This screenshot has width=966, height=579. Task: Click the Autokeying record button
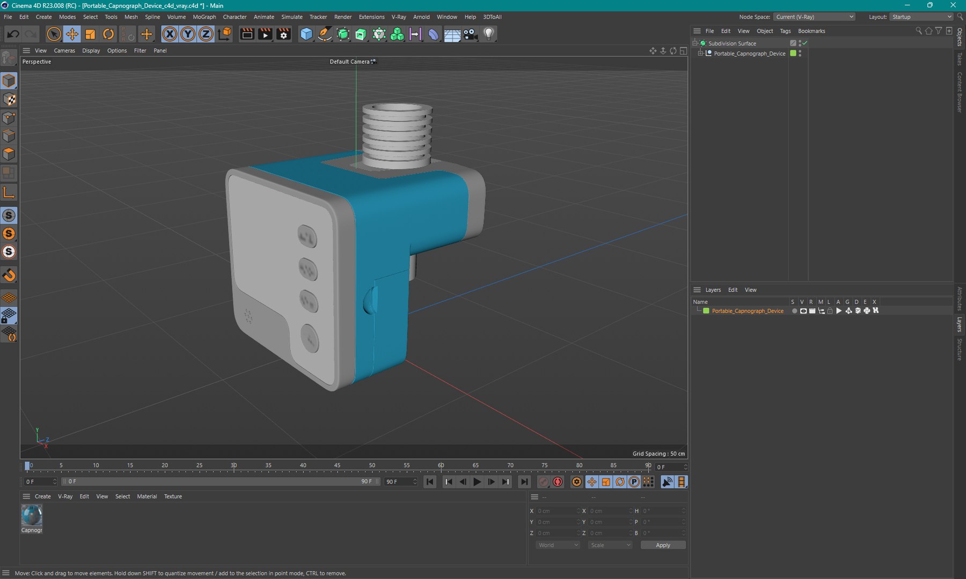click(x=558, y=482)
